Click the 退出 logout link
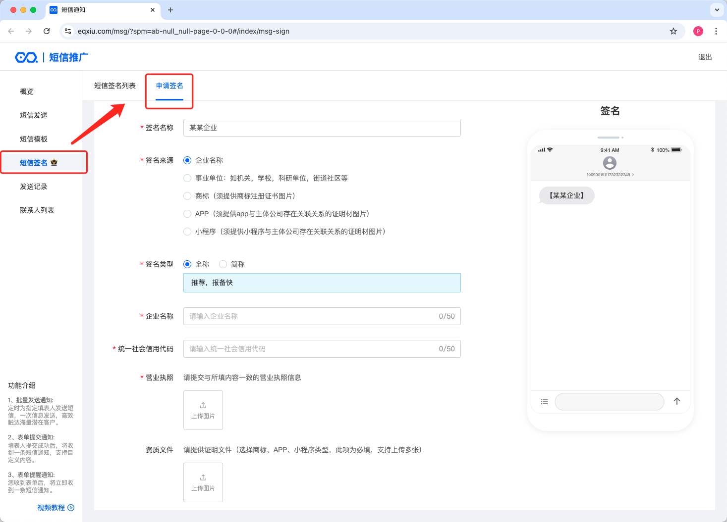This screenshot has height=522, width=727. pos(705,57)
